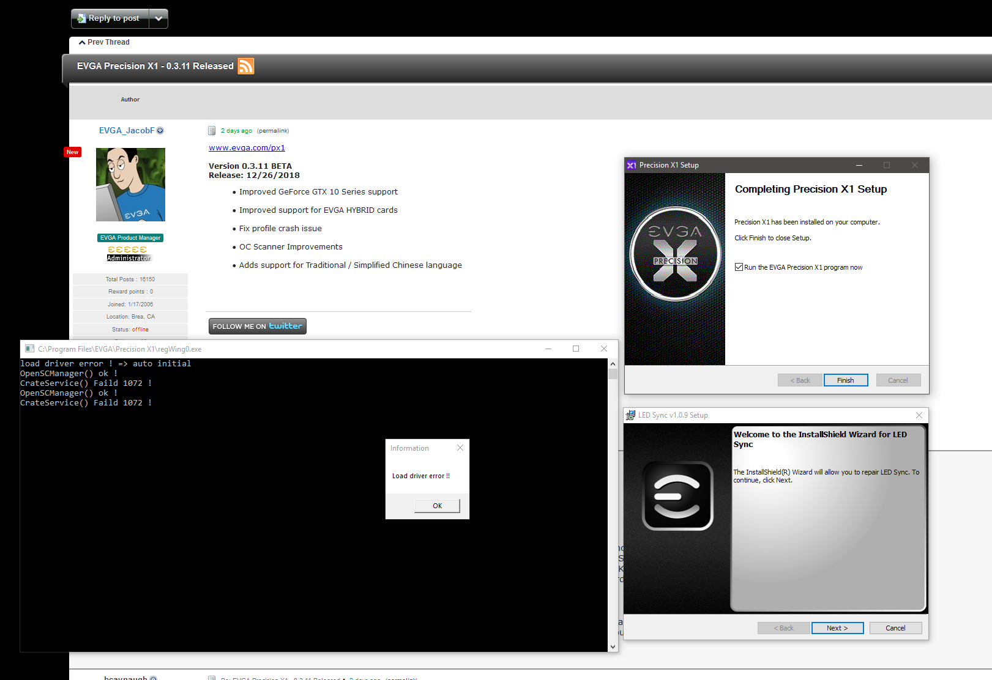Close the Information dialog with X
992x680 pixels.
[460, 448]
